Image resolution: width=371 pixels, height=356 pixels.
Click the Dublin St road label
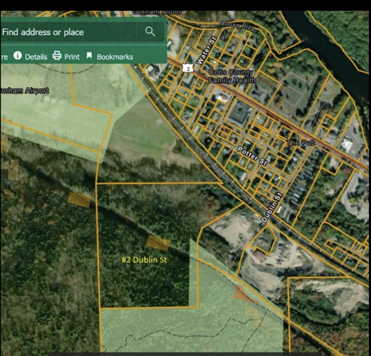(271, 208)
